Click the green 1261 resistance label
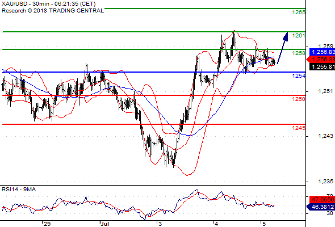 coord(299,35)
